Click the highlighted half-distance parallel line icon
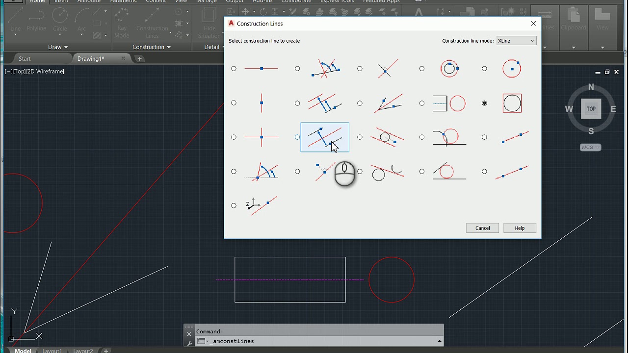628x353 pixels. tap(325, 137)
